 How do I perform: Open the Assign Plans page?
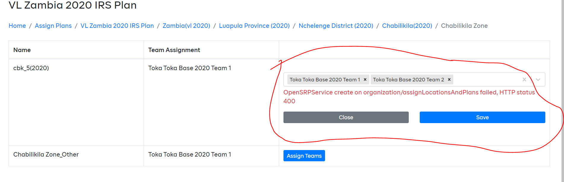point(53,26)
